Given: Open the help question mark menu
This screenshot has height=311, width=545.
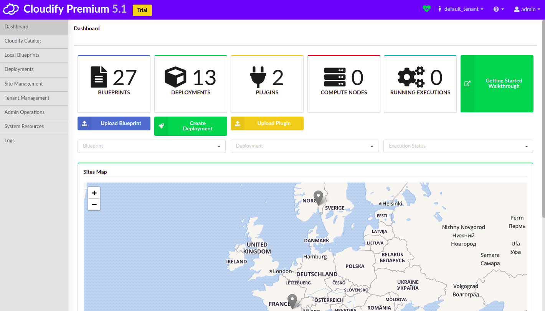Looking at the screenshot, I should (x=499, y=9).
